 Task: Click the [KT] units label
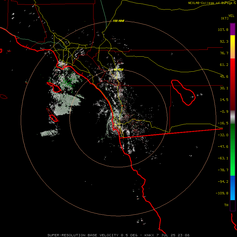(225, 18)
